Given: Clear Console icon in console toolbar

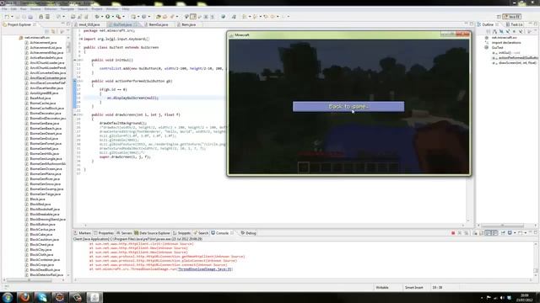Looking at the screenshot, I should click(475, 233).
